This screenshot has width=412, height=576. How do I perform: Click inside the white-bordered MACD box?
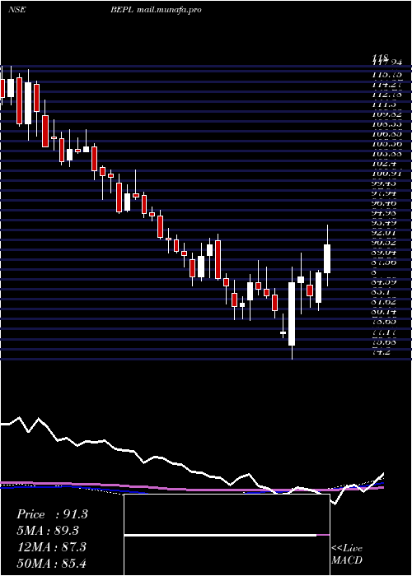pyautogui.click(x=227, y=535)
